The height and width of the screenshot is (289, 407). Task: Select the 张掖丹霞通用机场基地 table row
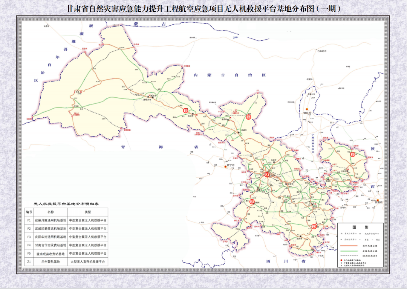50,220
